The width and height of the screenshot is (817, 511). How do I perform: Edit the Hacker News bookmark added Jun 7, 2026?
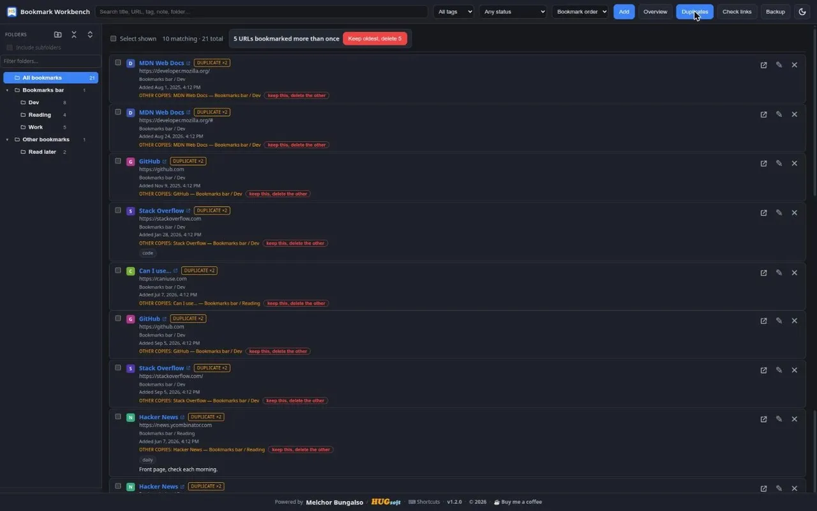779,419
